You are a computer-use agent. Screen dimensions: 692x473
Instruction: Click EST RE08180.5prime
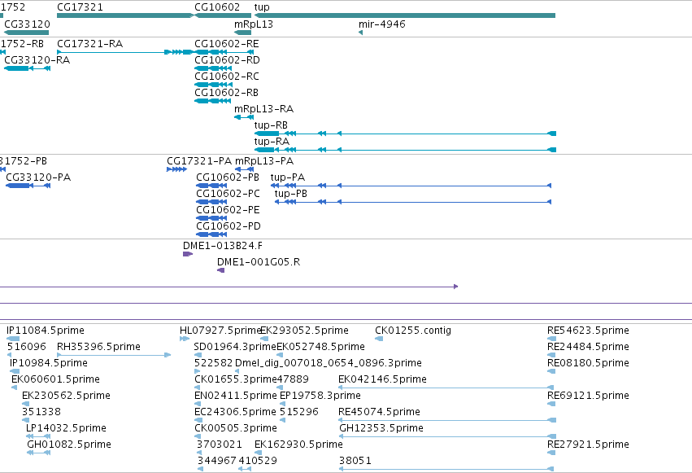[551, 372]
